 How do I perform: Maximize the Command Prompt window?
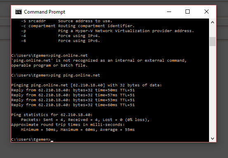pos(188,12)
